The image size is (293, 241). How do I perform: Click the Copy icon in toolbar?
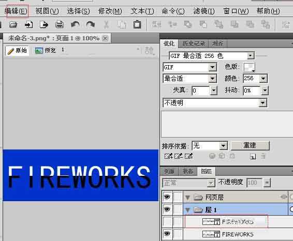click(x=122, y=25)
